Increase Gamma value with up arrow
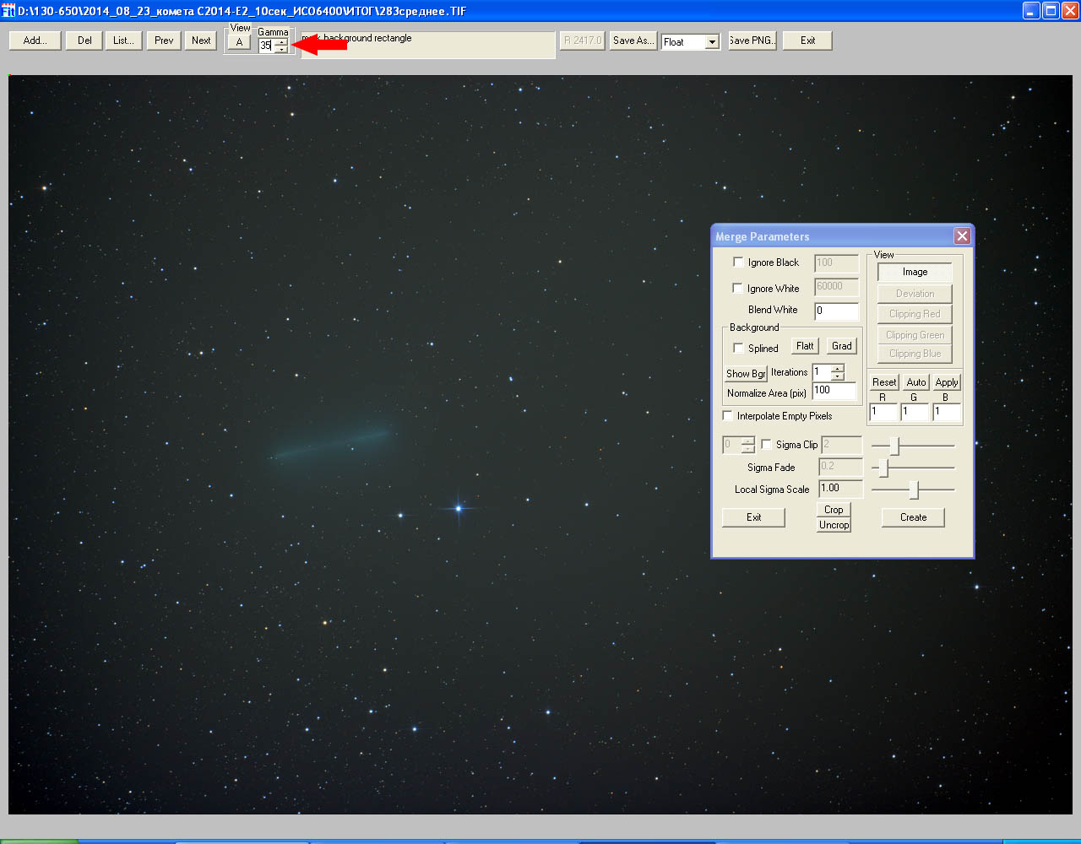1081x844 pixels. coord(281,42)
